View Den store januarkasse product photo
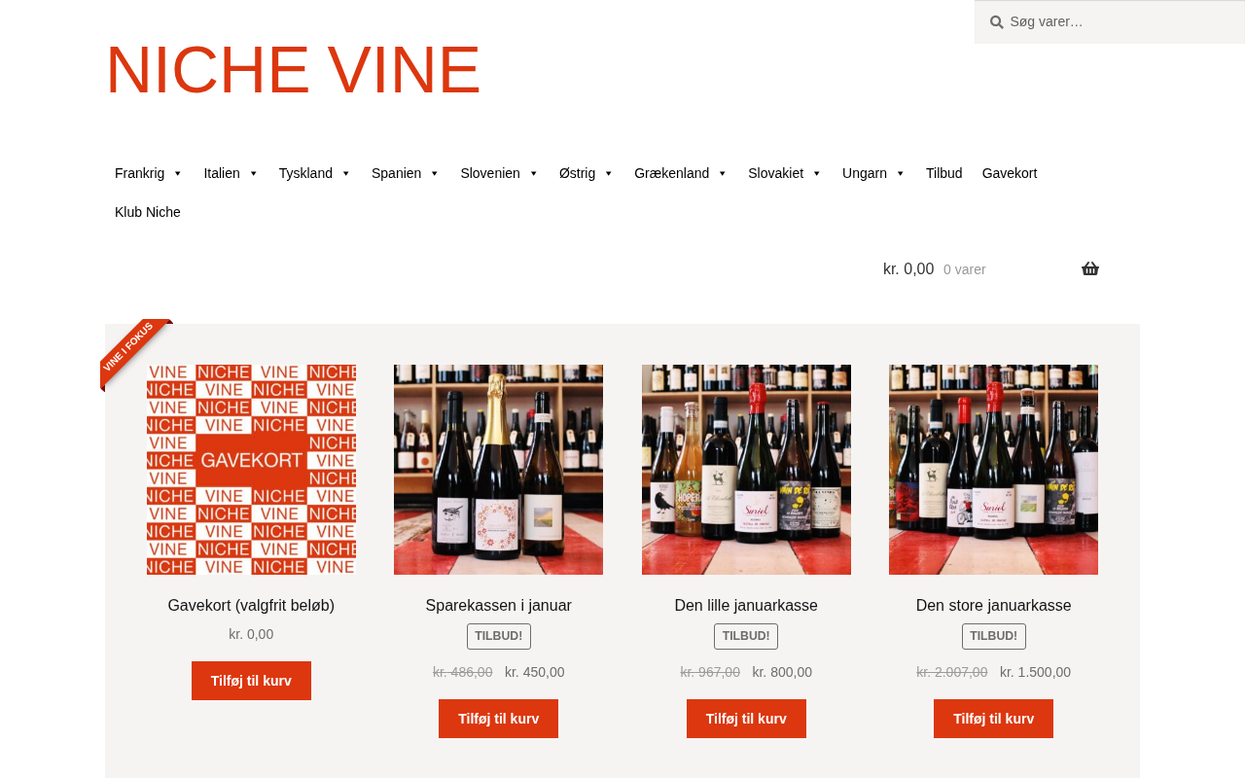This screenshot has width=1245, height=778. pos(994,470)
